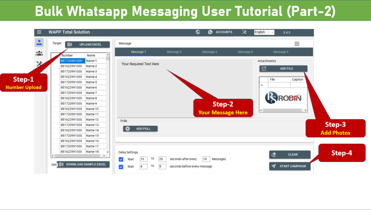This screenshot has width=371, height=210.
Task: Select the Name-14 cell
Action: 96,130
